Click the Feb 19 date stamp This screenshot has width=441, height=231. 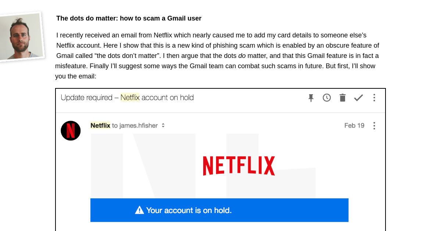354,125
